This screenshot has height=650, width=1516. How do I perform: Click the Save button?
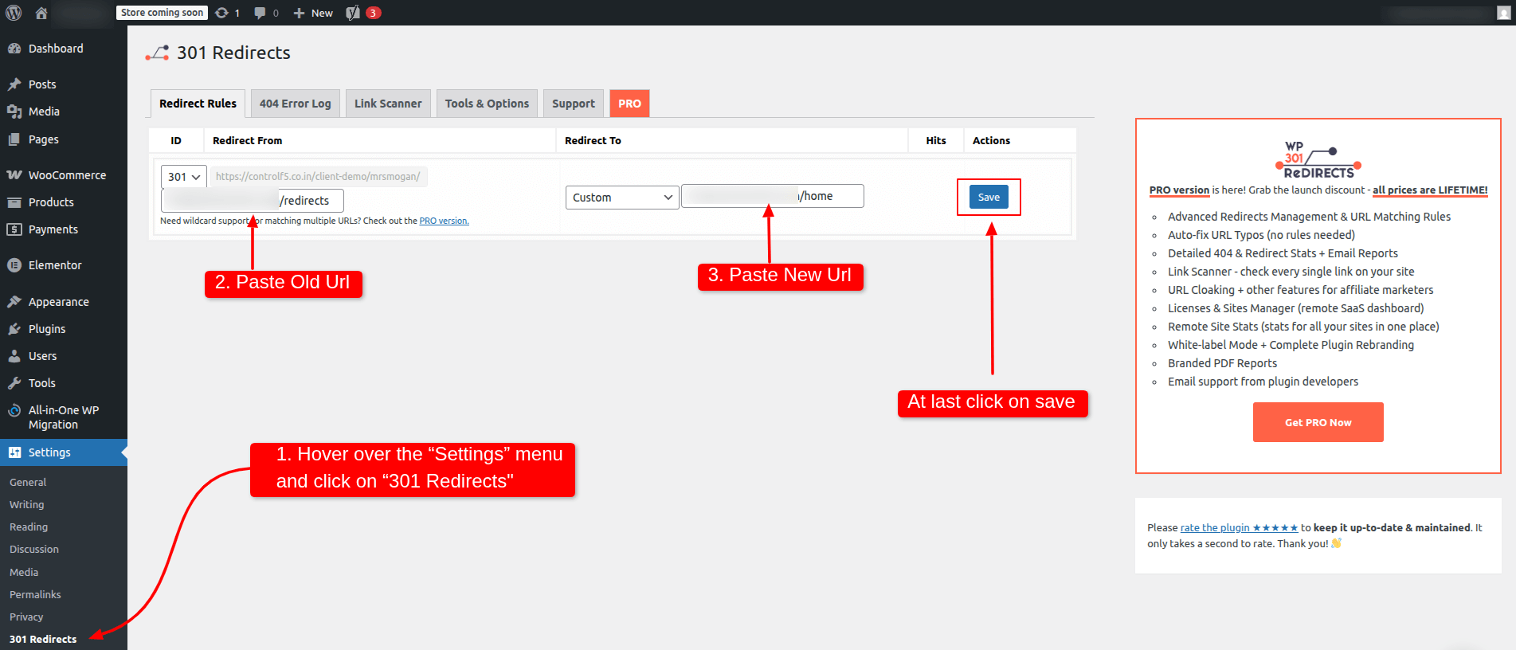(989, 198)
